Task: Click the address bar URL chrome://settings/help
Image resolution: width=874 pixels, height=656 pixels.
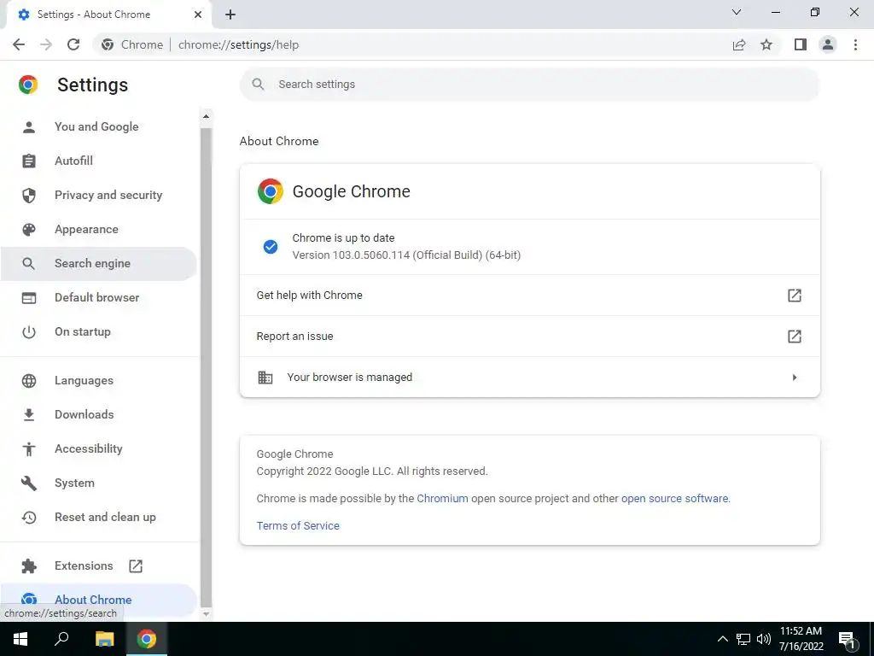Action: (239, 44)
